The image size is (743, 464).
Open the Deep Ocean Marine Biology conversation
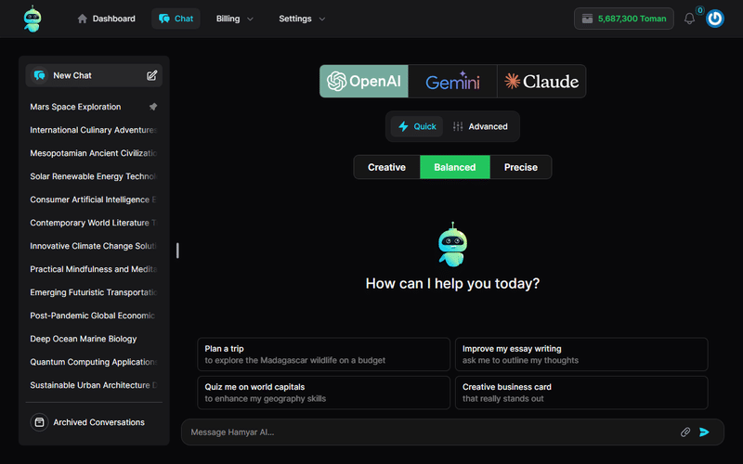tap(94, 339)
